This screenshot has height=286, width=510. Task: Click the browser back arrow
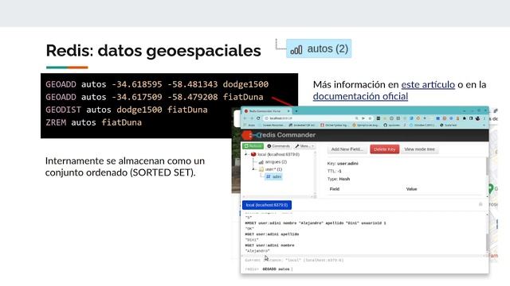(245, 118)
